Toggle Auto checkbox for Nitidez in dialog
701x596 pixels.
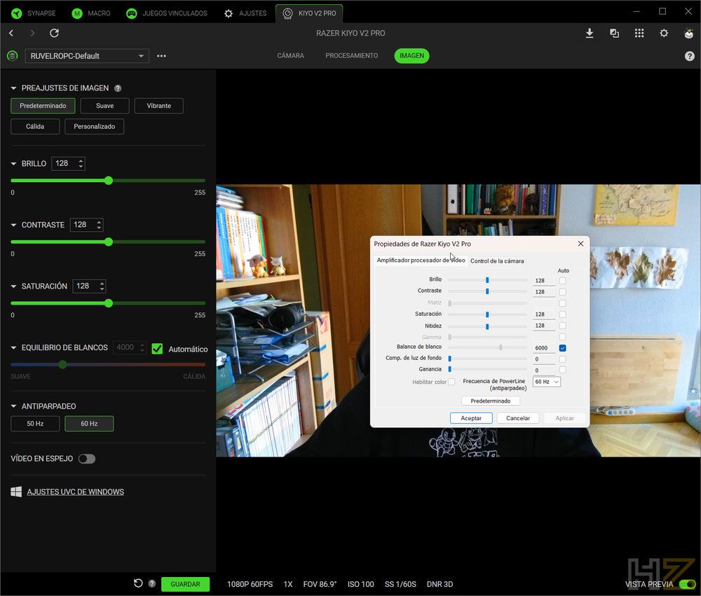coord(562,326)
